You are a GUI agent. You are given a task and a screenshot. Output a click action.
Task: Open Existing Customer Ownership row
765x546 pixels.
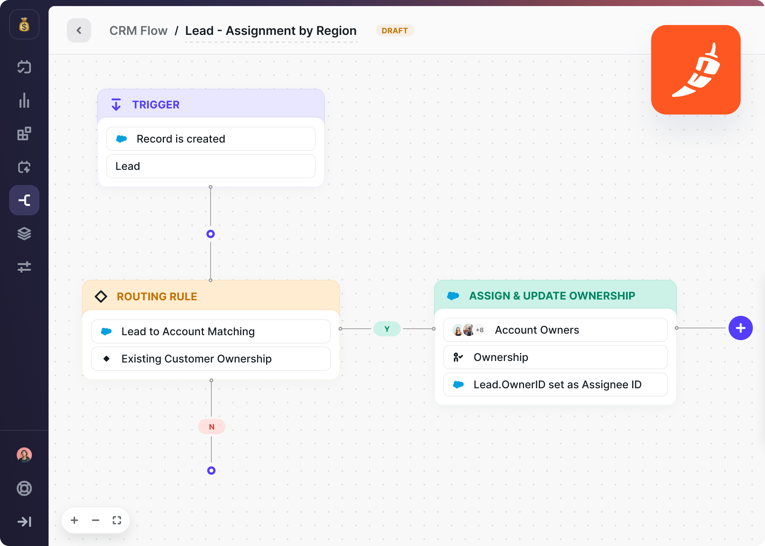click(x=211, y=359)
